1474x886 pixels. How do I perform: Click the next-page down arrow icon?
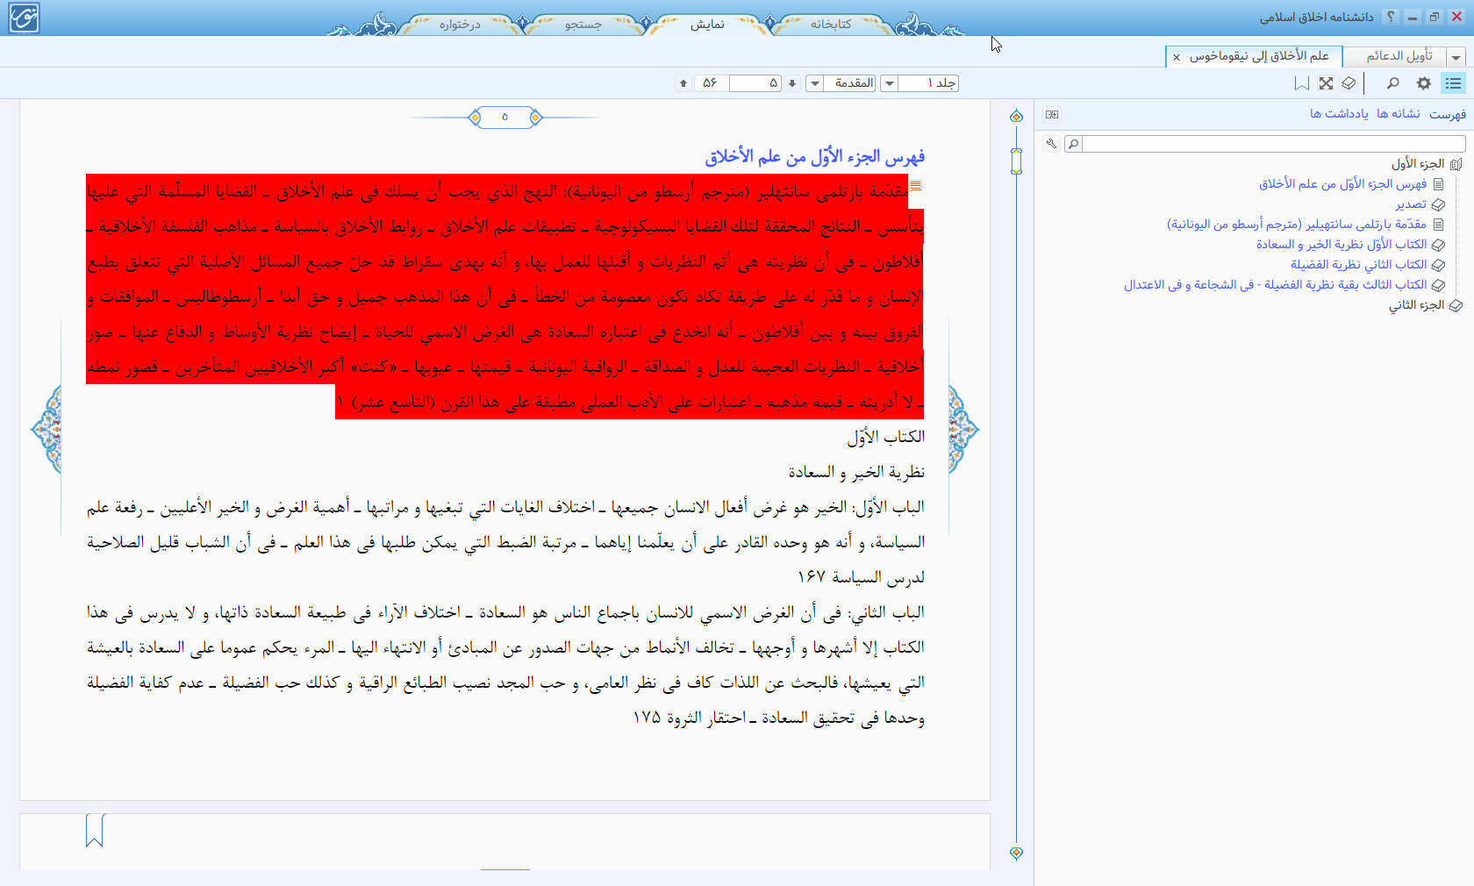tap(792, 83)
